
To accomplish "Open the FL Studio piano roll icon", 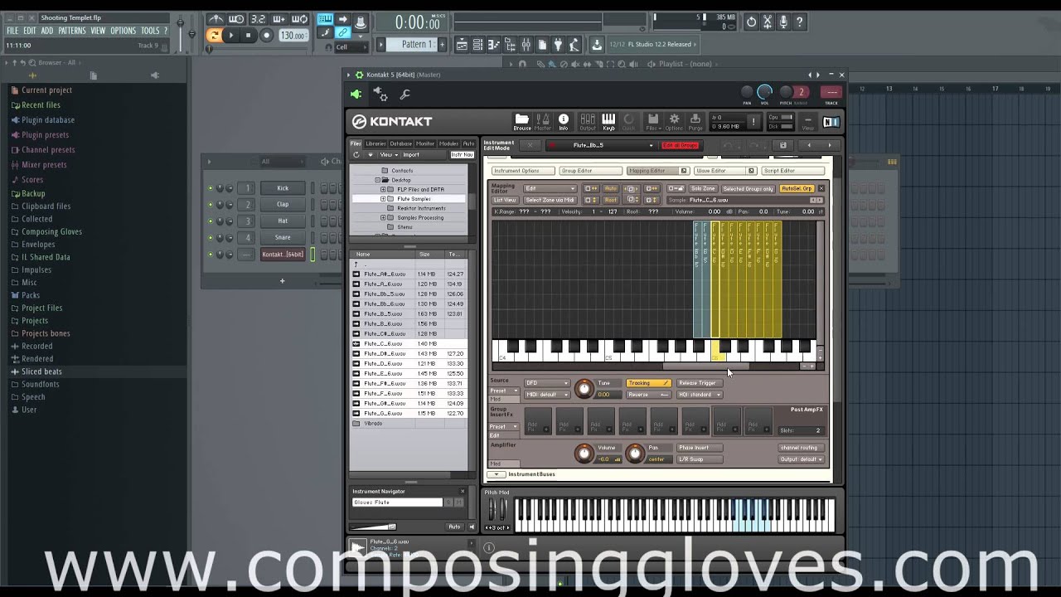I will [493, 45].
